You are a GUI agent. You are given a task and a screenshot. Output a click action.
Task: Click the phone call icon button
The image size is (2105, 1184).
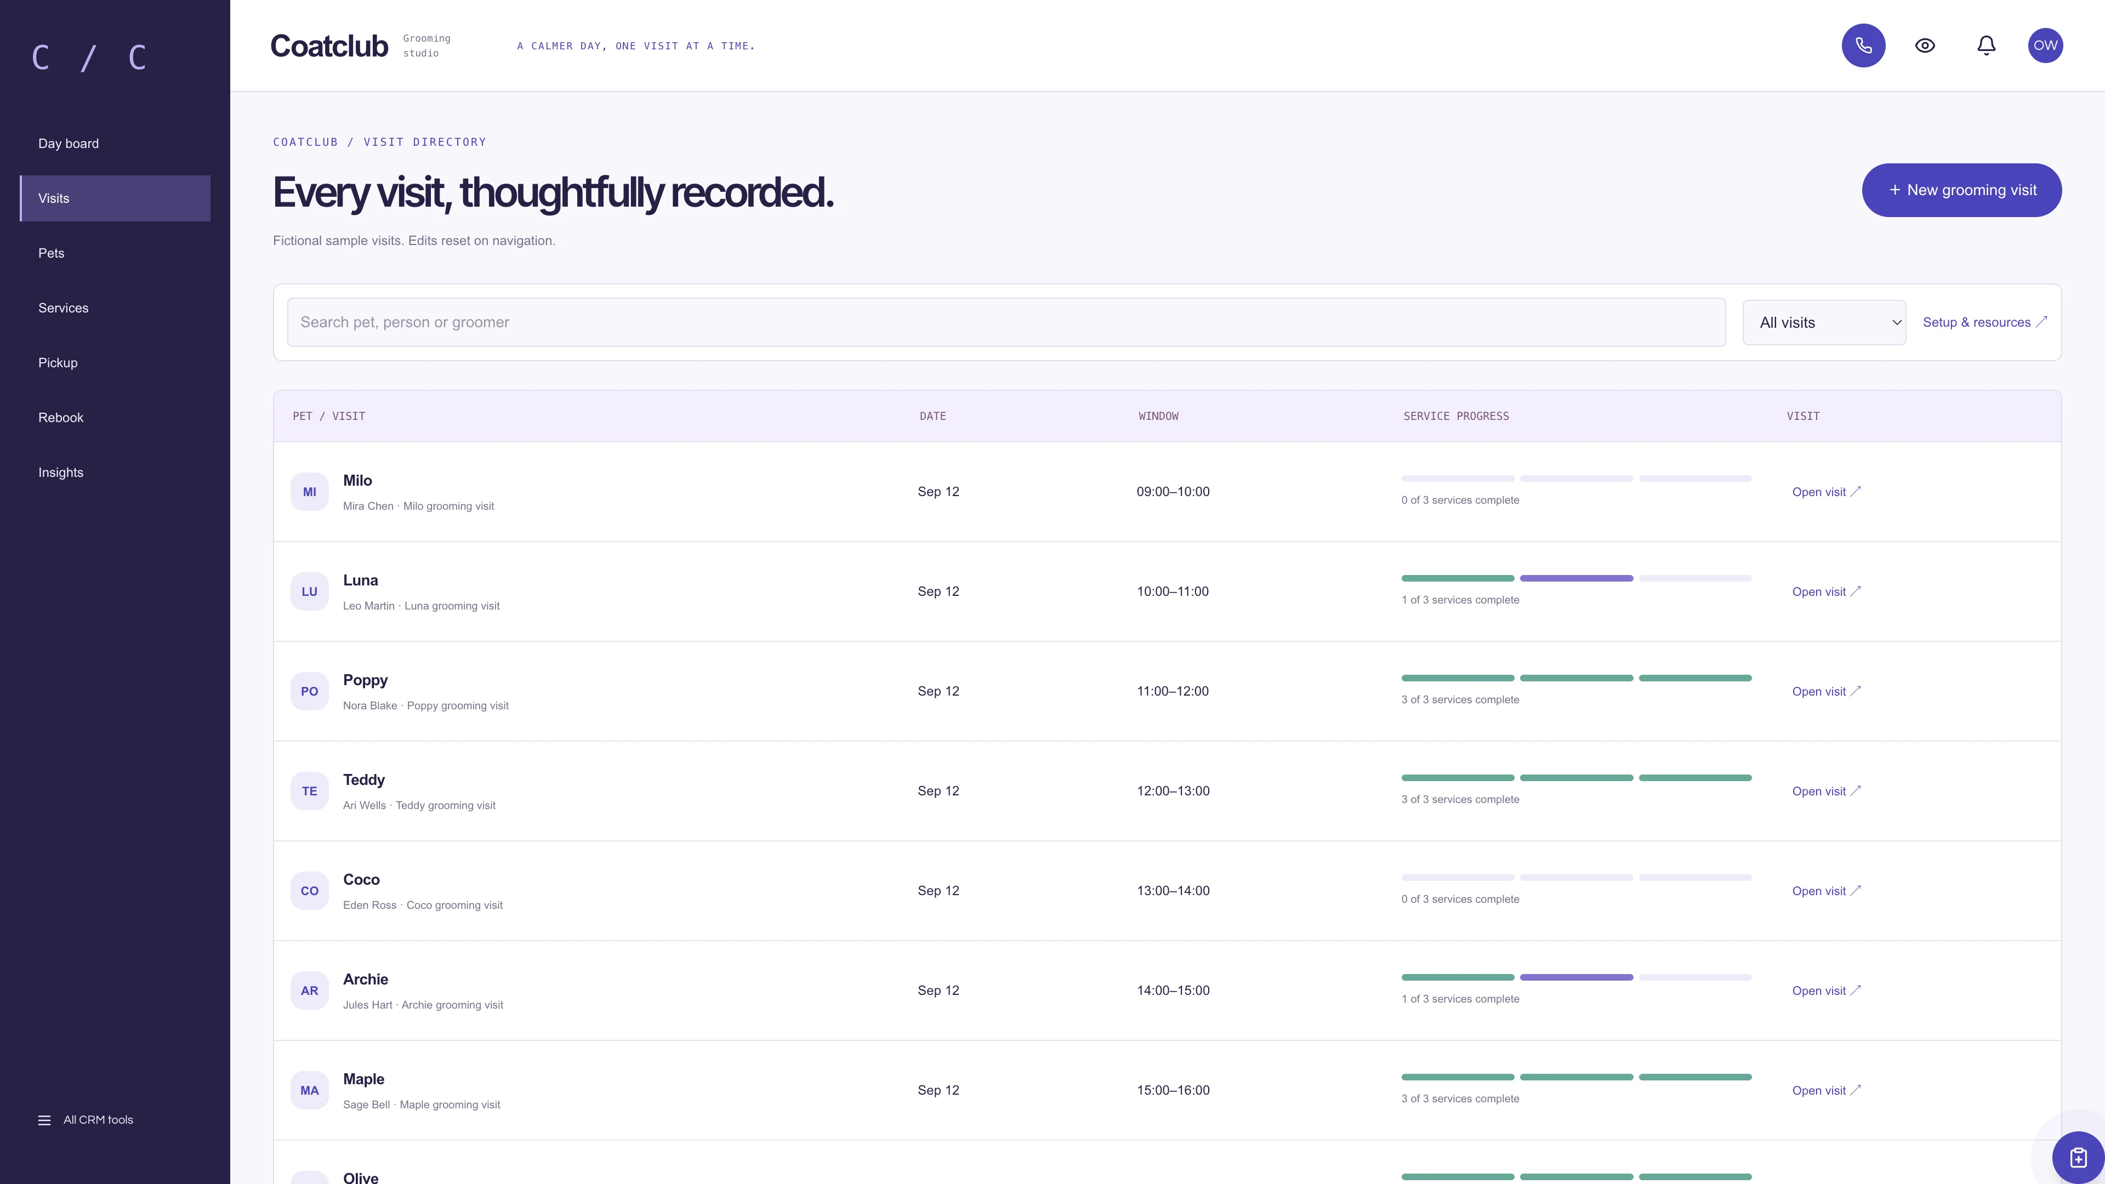tap(1863, 45)
